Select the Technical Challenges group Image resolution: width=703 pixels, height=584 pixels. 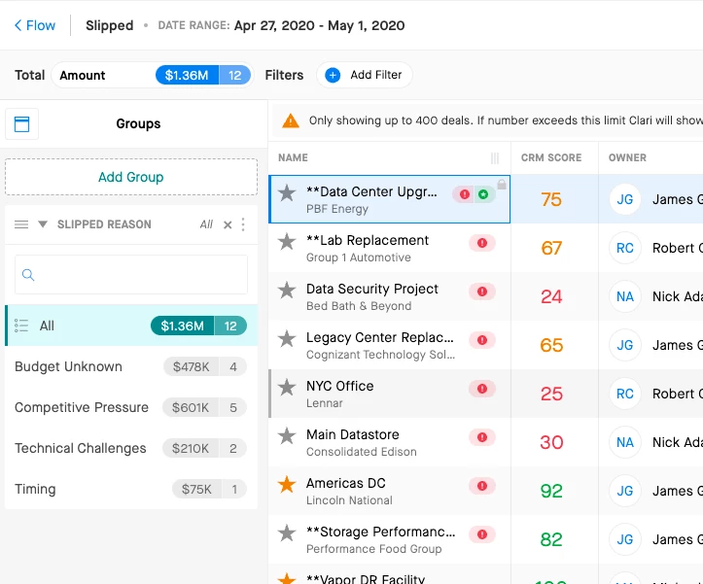pos(131,448)
